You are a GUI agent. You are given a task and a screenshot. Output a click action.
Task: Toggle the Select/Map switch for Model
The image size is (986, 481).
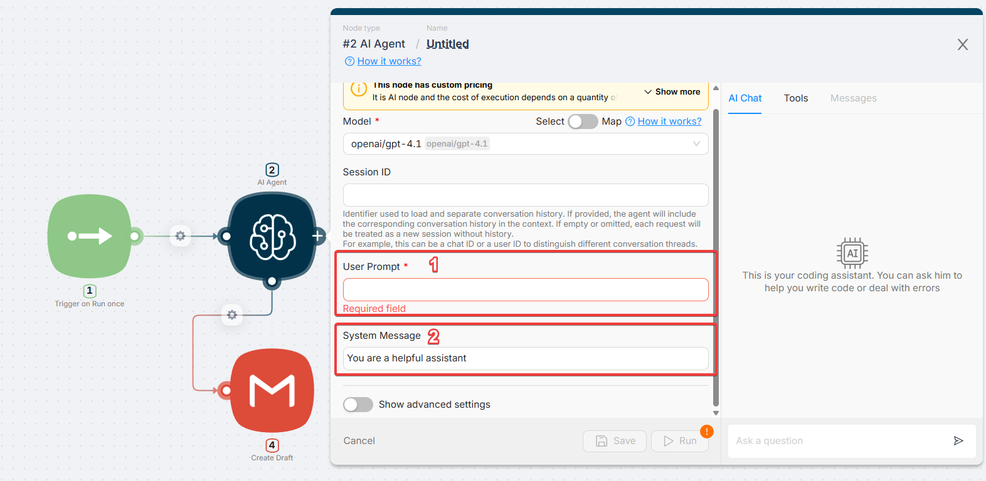[x=583, y=122]
